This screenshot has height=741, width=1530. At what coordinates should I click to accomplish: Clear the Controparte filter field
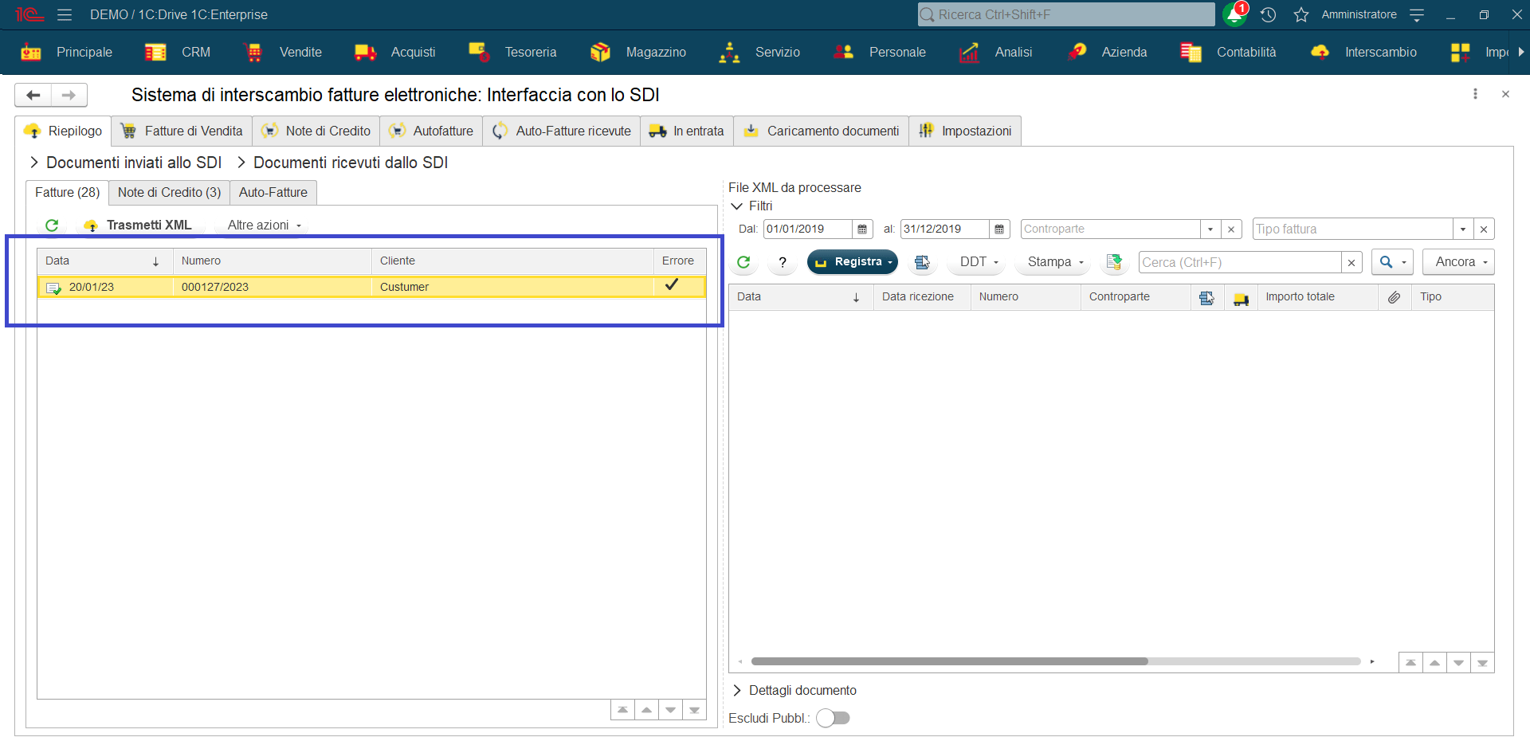1231,229
